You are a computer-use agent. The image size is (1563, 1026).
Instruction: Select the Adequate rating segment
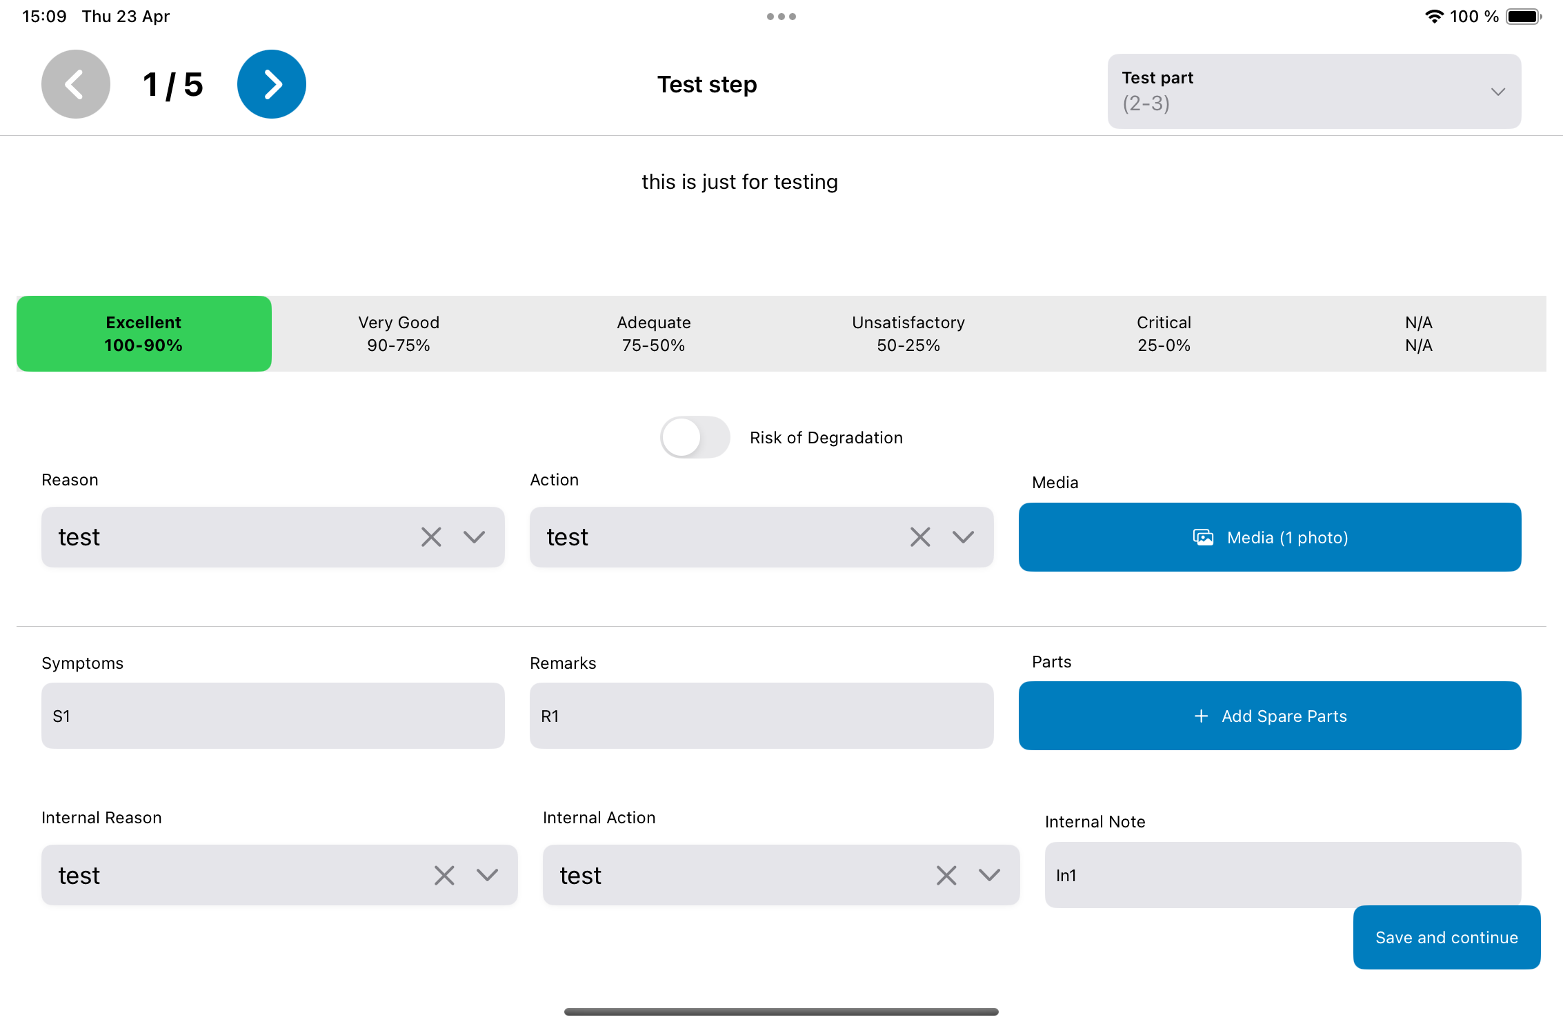click(x=653, y=334)
